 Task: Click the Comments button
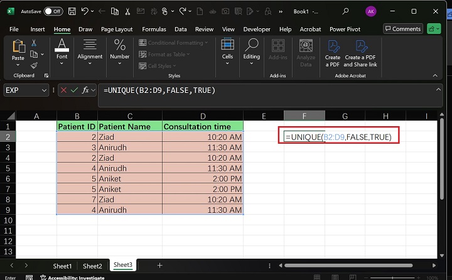(x=403, y=29)
